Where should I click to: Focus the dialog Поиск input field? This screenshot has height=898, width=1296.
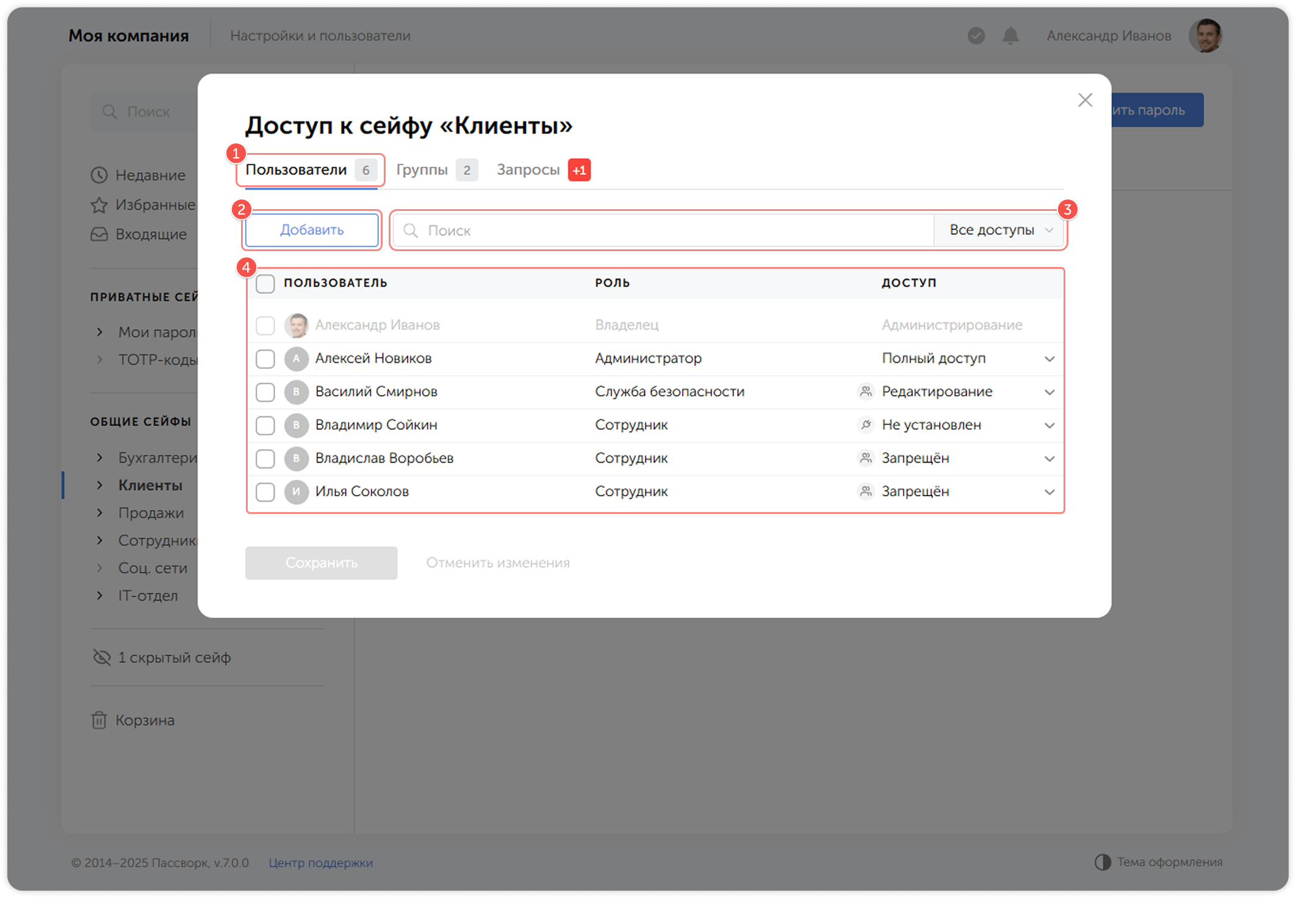664,230
